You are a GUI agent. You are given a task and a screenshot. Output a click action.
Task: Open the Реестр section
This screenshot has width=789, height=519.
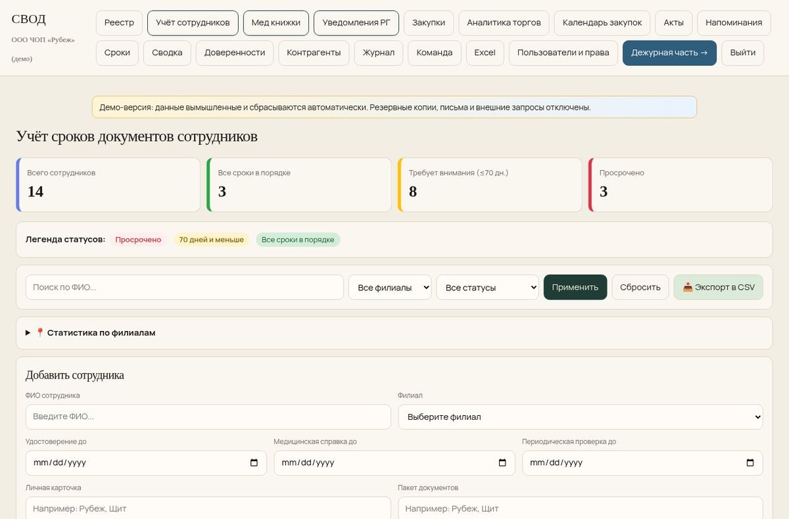[119, 22]
